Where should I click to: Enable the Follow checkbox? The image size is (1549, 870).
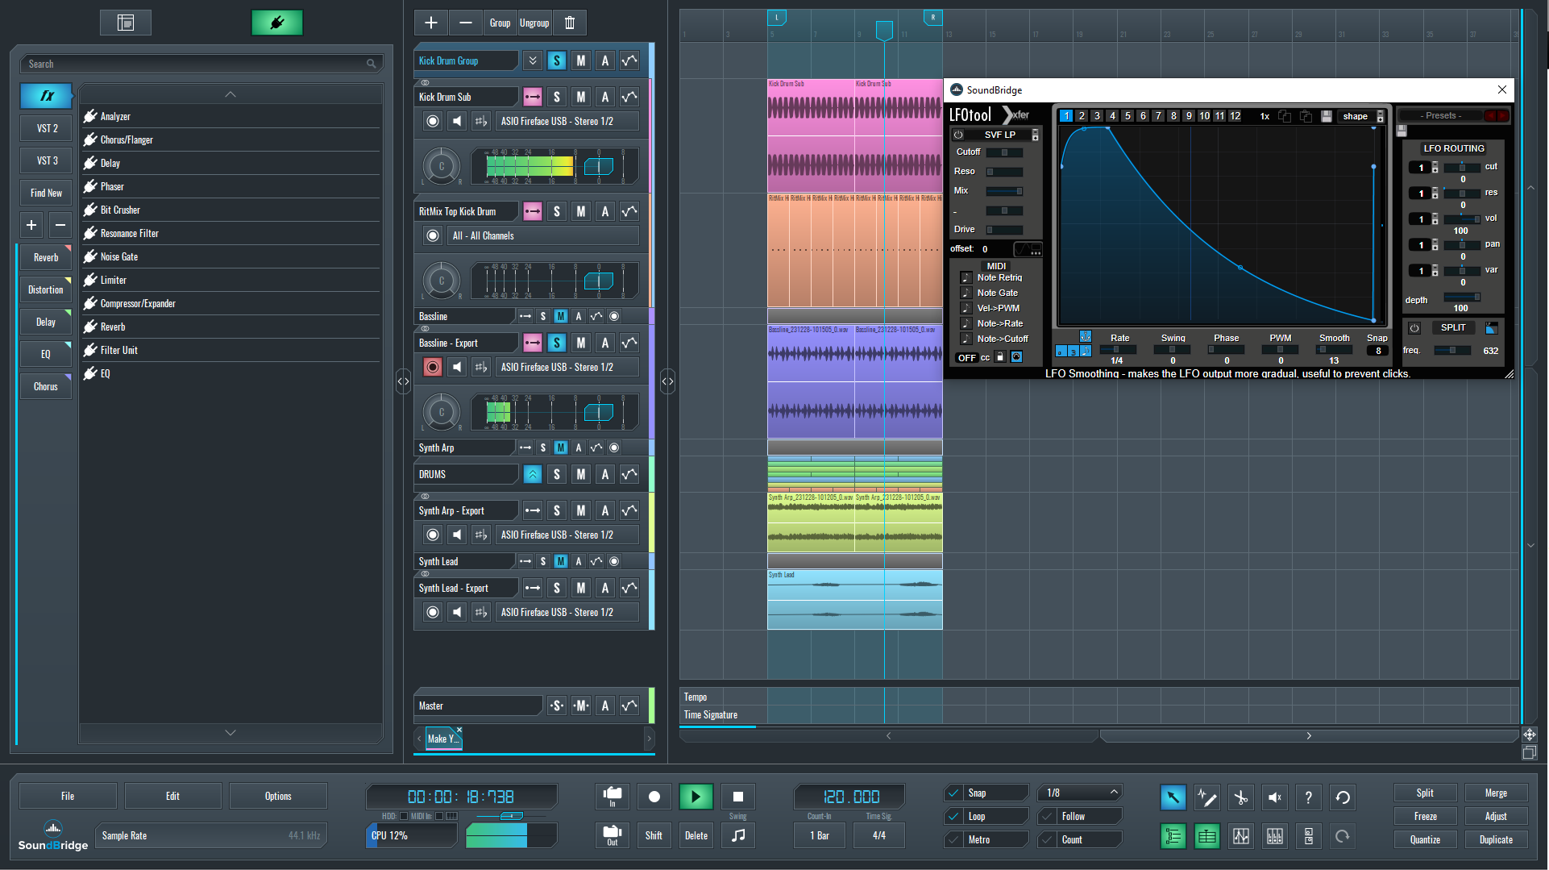pos(1048,817)
